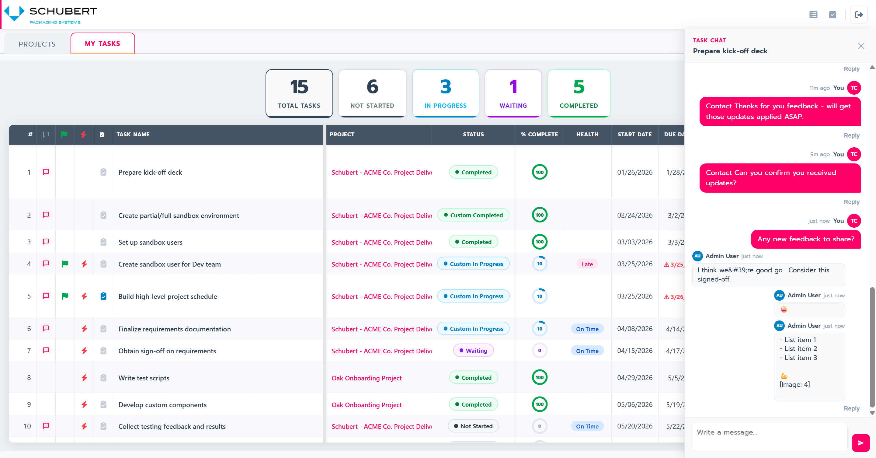Image resolution: width=876 pixels, height=458 pixels.
Task: Open Not Started status for Collect testing feedback
Action: pyautogui.click(x=473, y=426)
